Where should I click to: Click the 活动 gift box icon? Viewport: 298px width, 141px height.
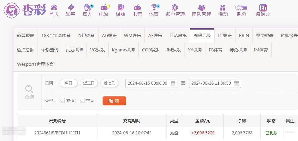click(223, 7)
